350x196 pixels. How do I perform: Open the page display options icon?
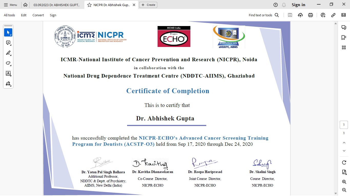tap(344, 172)
